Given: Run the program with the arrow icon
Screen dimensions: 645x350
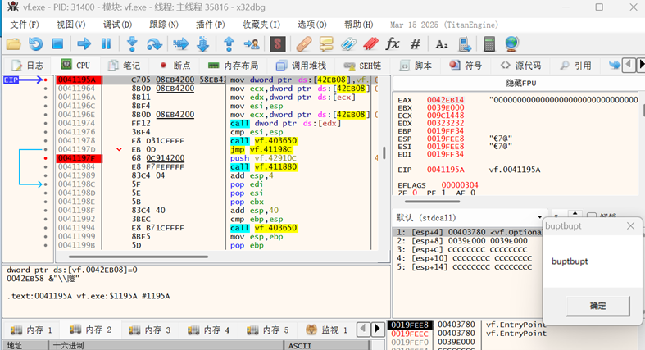Looking at the screenshot, I should (x=84, y=43).
